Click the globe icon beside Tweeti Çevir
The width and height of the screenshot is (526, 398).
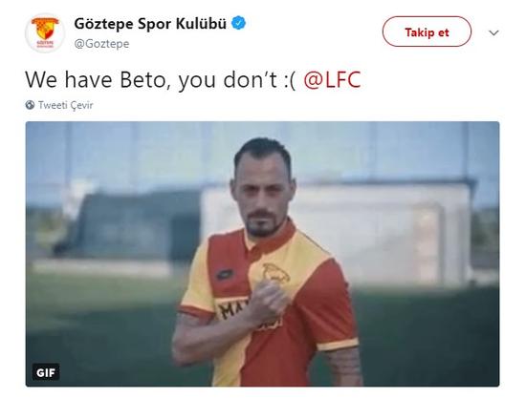click(x=30, y=105)
